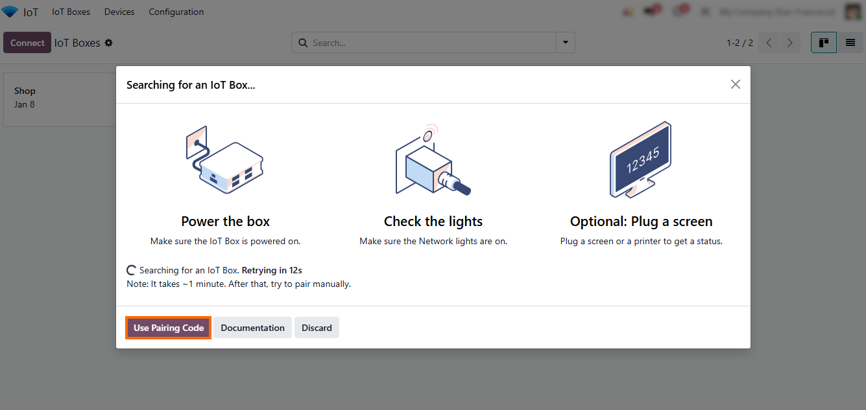Open the Configuration menu
This screenshot has width=866, height=410.
(x=176, y=12)
